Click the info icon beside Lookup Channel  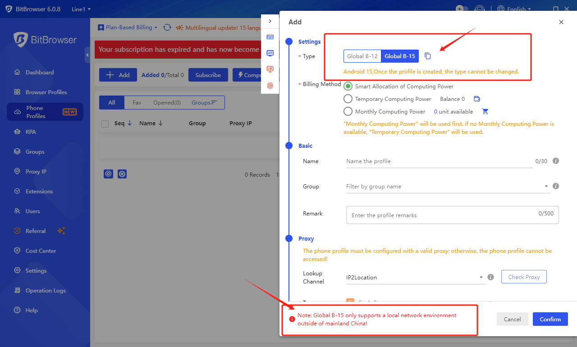click(491, 277)
